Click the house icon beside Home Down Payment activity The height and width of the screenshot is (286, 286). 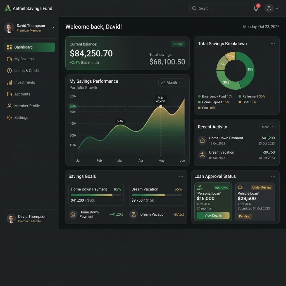pyautogui.click(x=202, y=141)
